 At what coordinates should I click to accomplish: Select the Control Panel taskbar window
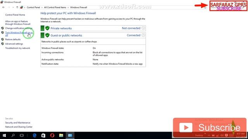coord(70,136)
